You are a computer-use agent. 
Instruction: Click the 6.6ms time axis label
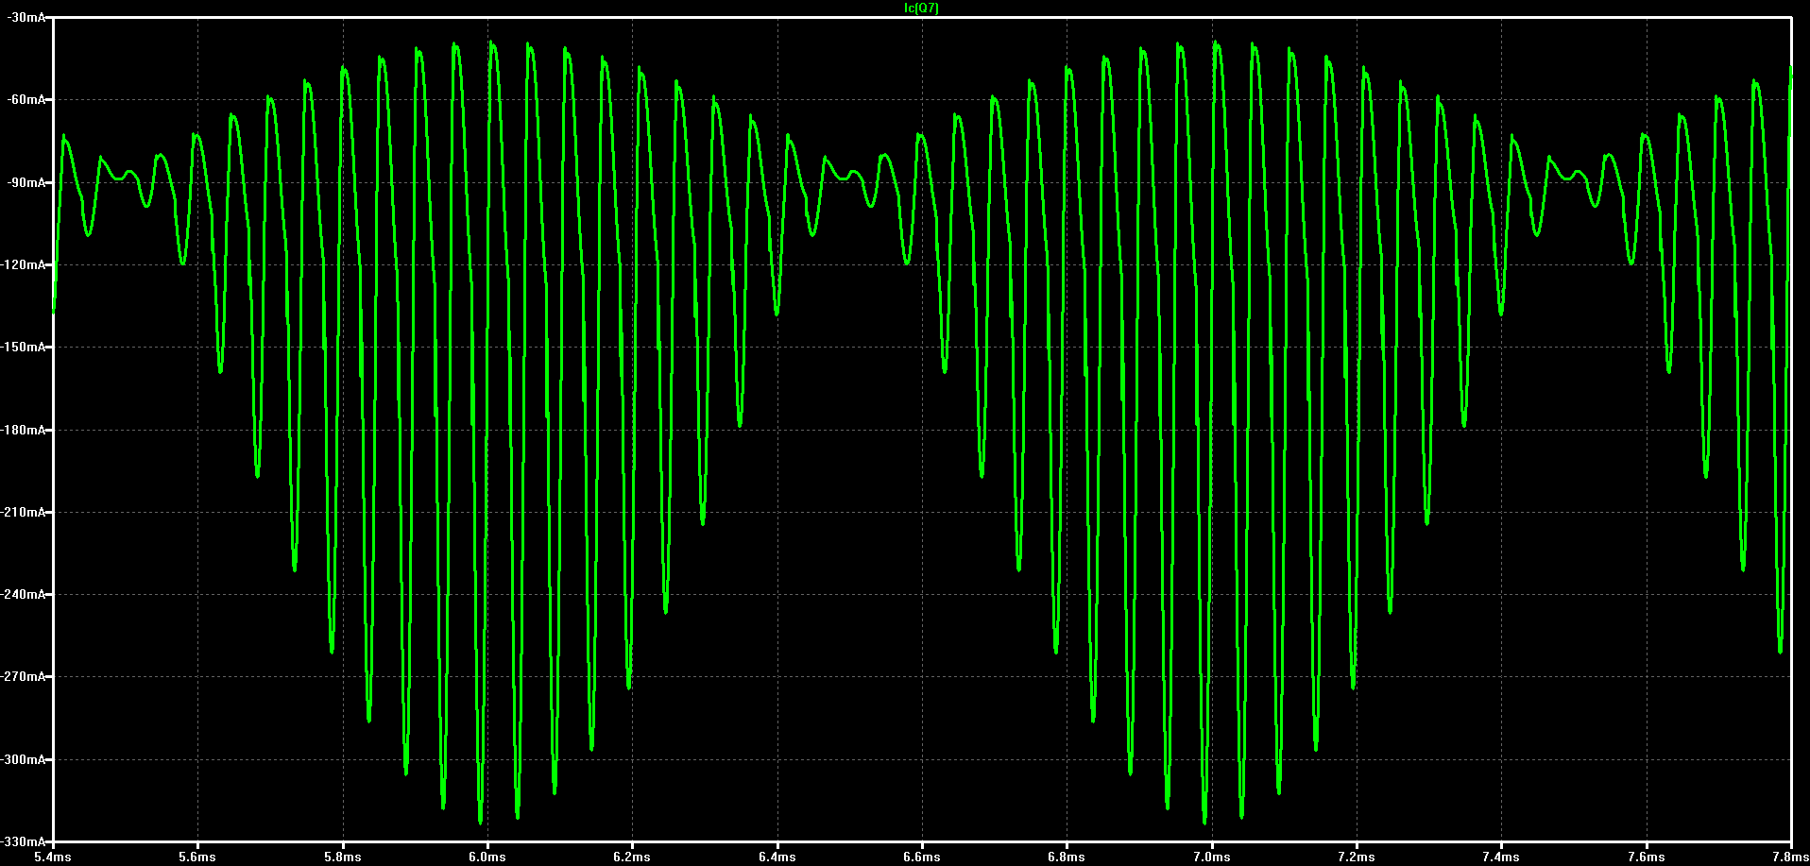point(922,858)
